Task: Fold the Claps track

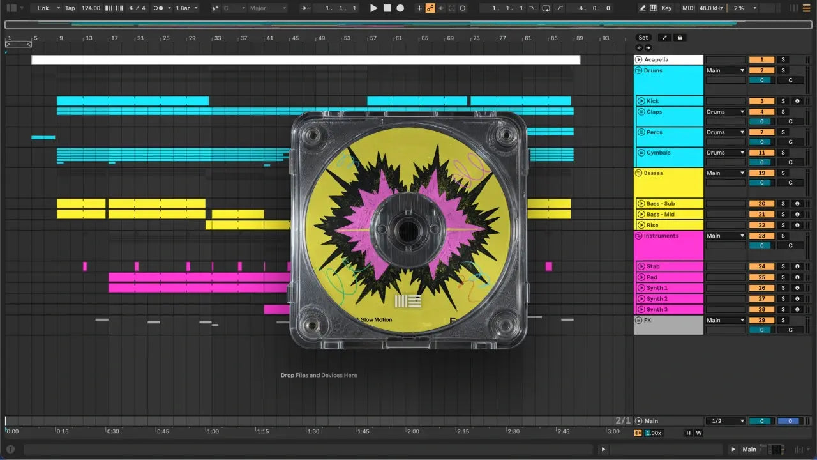Action: [641, 112]
